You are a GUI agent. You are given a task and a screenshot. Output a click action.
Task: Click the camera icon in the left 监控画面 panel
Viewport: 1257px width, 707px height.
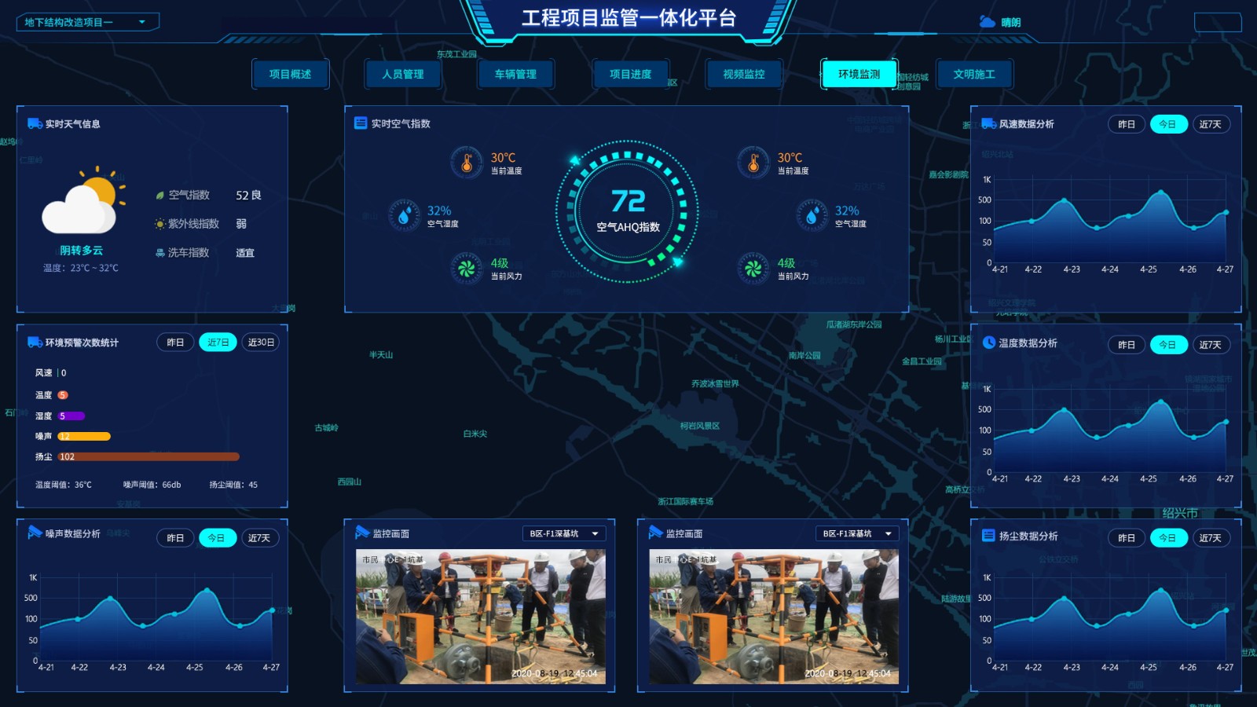(x=362, y=533)
